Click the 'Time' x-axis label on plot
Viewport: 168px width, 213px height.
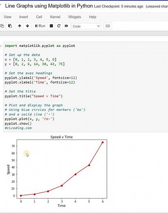(x=61, y=206)
